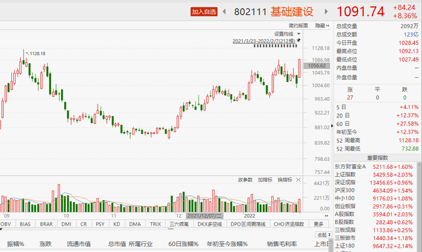Select the TRIX indicator tab
The image size is (422, 252).
[x=156, y=224]
